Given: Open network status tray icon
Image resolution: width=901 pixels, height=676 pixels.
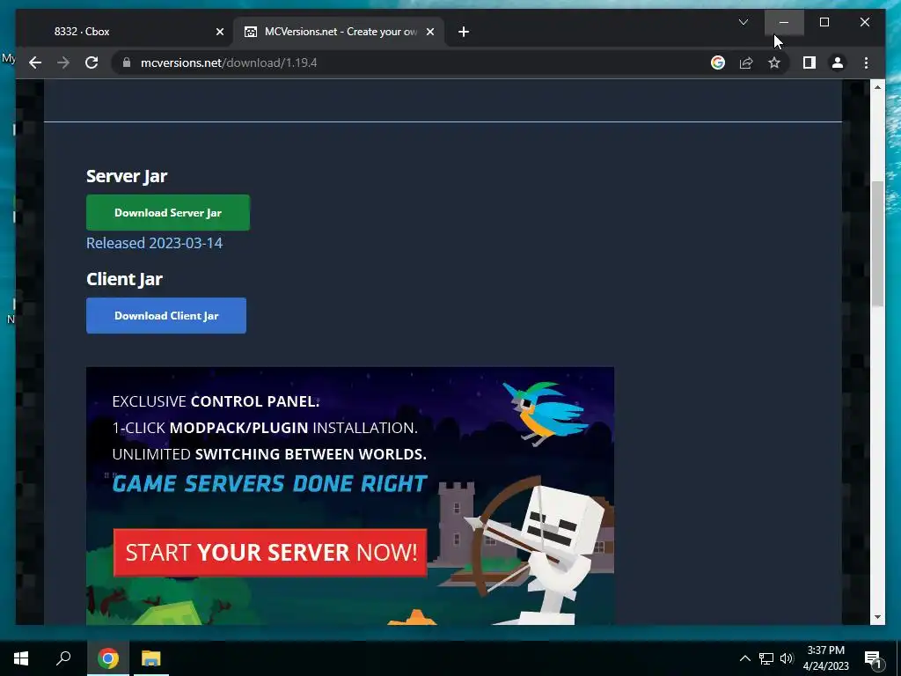Looking at the screenshot, I should [766, 658].
